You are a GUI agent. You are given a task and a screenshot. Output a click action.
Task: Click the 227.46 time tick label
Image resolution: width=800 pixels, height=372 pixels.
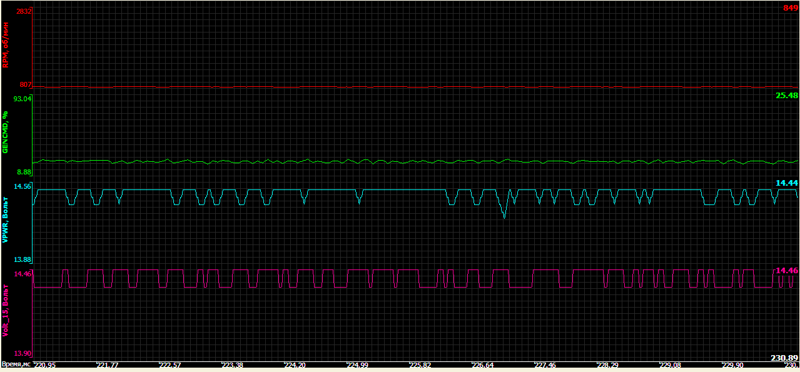pos(545,365)
